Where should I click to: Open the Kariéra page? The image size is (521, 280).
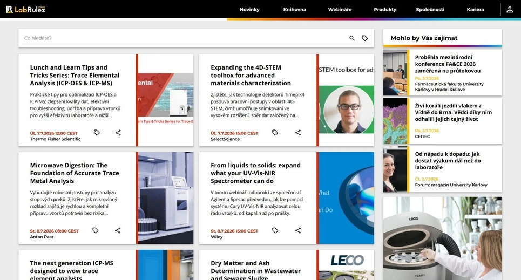pos(475,9)
